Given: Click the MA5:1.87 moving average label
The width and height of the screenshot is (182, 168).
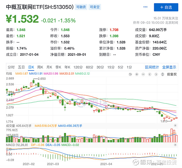Looking at the screenshot, I should coord(22,74).
